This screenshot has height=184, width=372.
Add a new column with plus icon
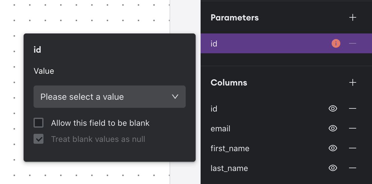click(352, 82)
